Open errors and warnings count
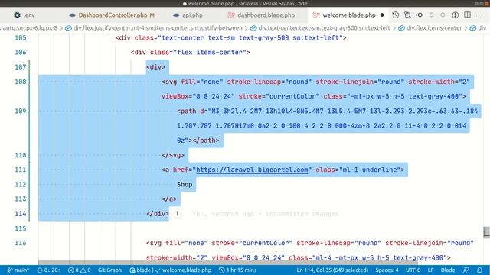Image resolution: width=490 pixels, height=275 pixels. tap(79, 270)
